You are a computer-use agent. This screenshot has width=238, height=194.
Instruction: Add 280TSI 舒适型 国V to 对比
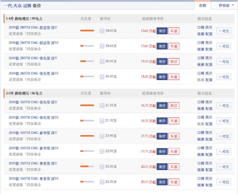(x=224, y=31)
